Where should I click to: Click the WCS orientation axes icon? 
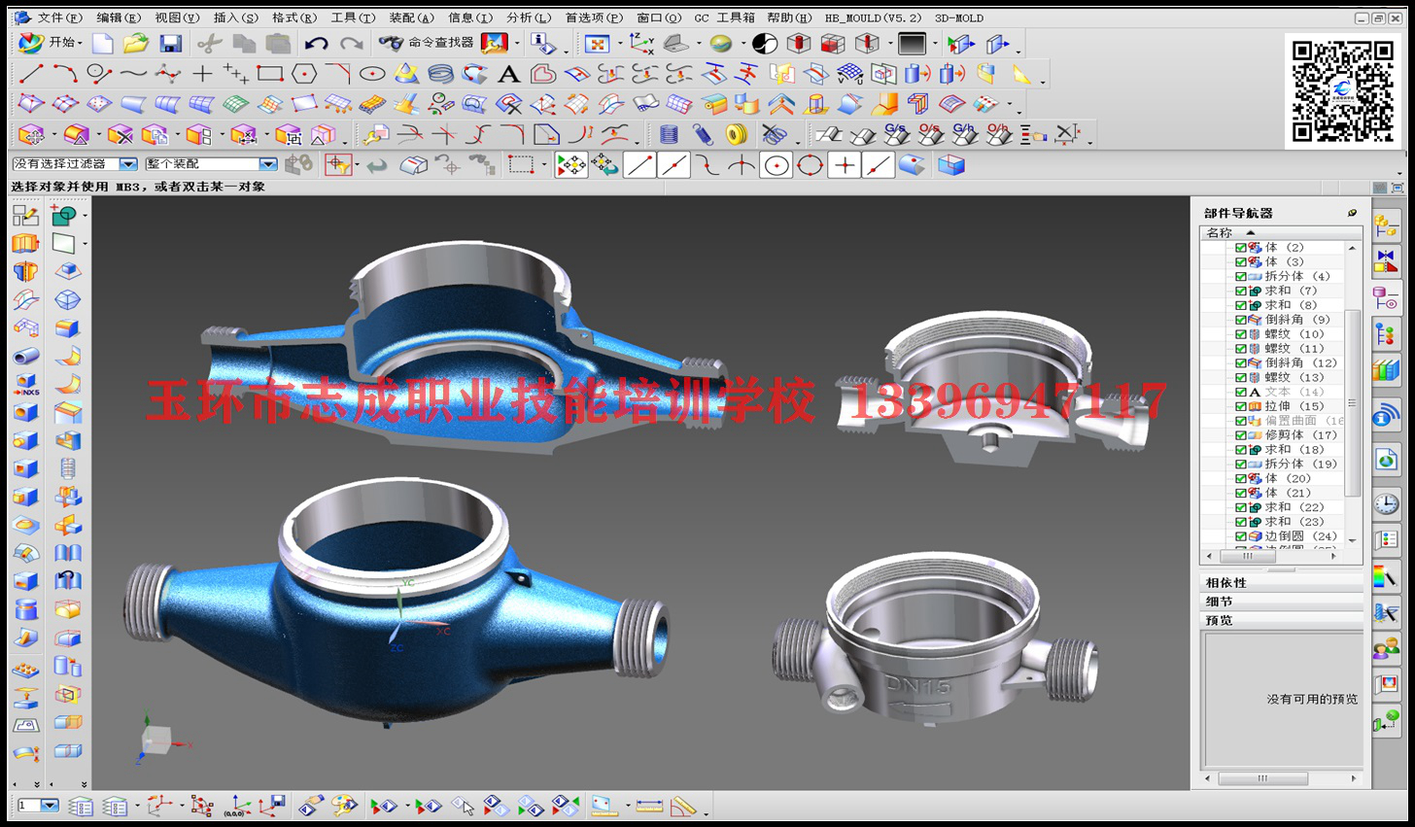(641, 43)
